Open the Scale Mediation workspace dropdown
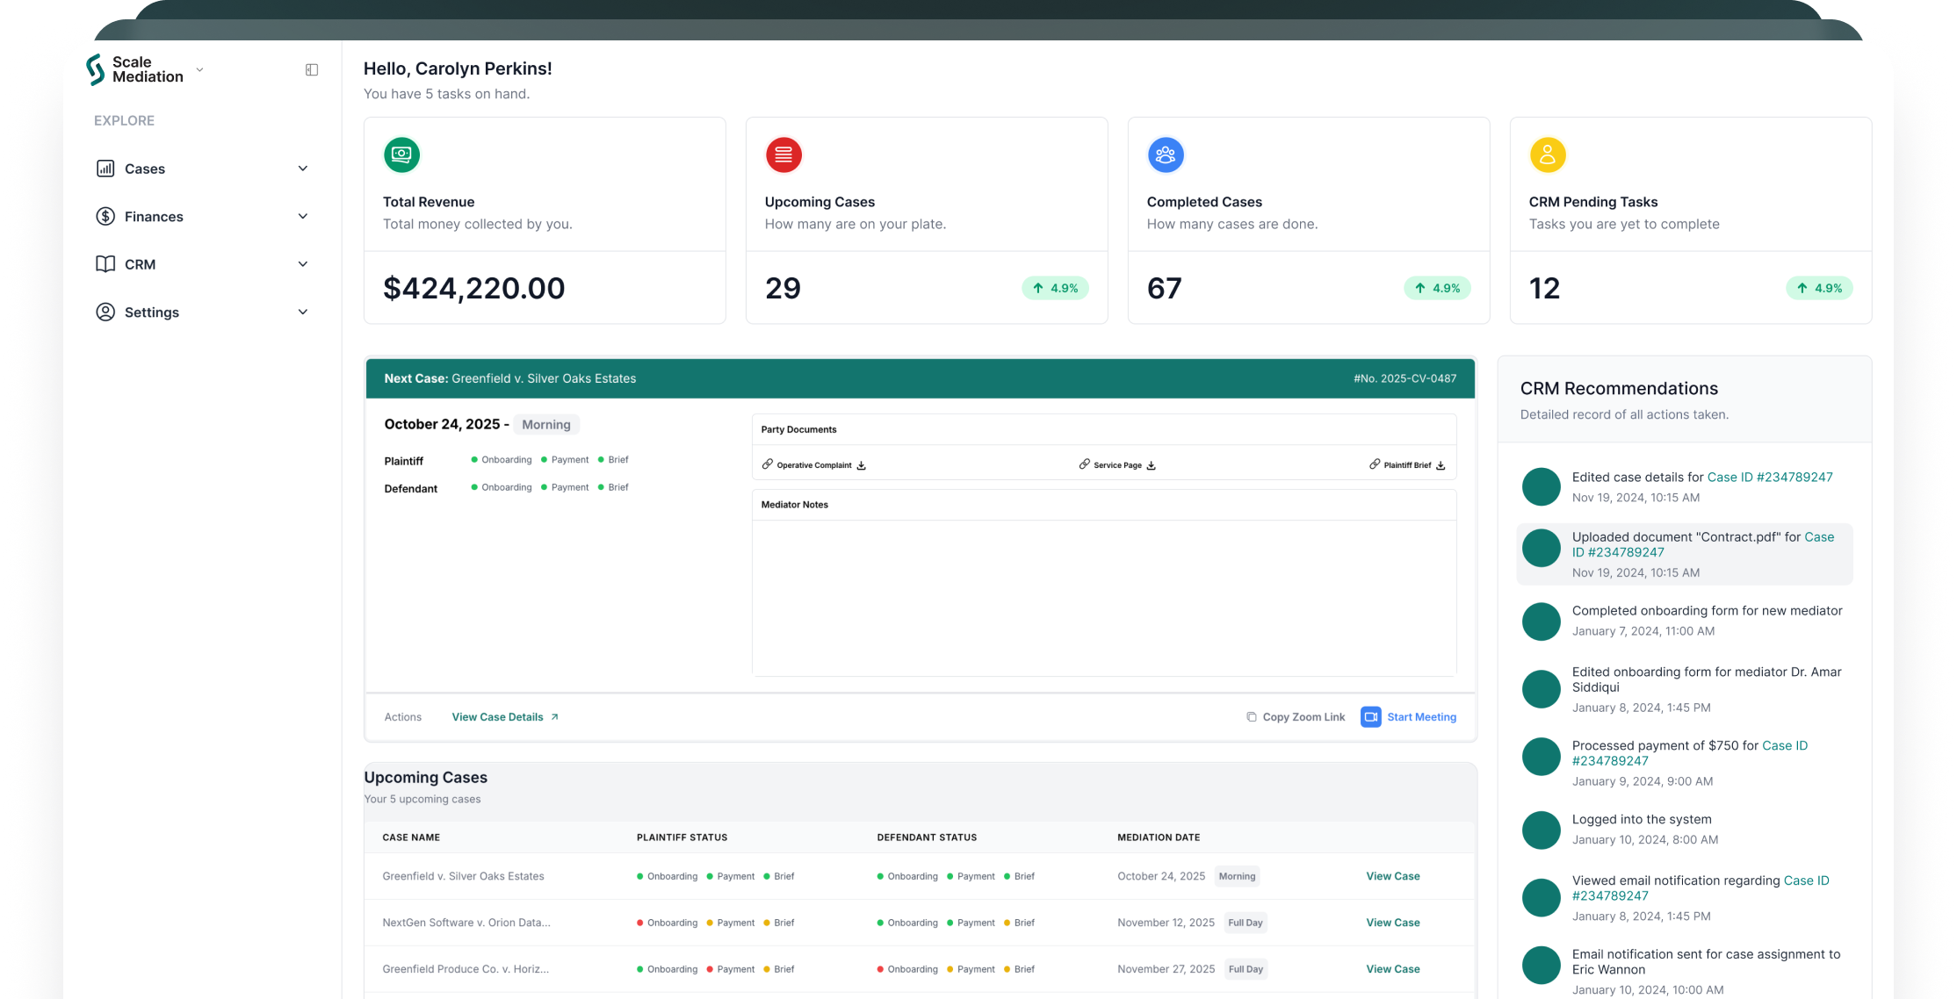1957x999 pixels. 200,70
